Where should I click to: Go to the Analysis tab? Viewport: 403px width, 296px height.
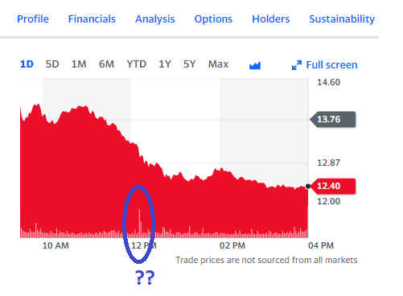point(155,19)
